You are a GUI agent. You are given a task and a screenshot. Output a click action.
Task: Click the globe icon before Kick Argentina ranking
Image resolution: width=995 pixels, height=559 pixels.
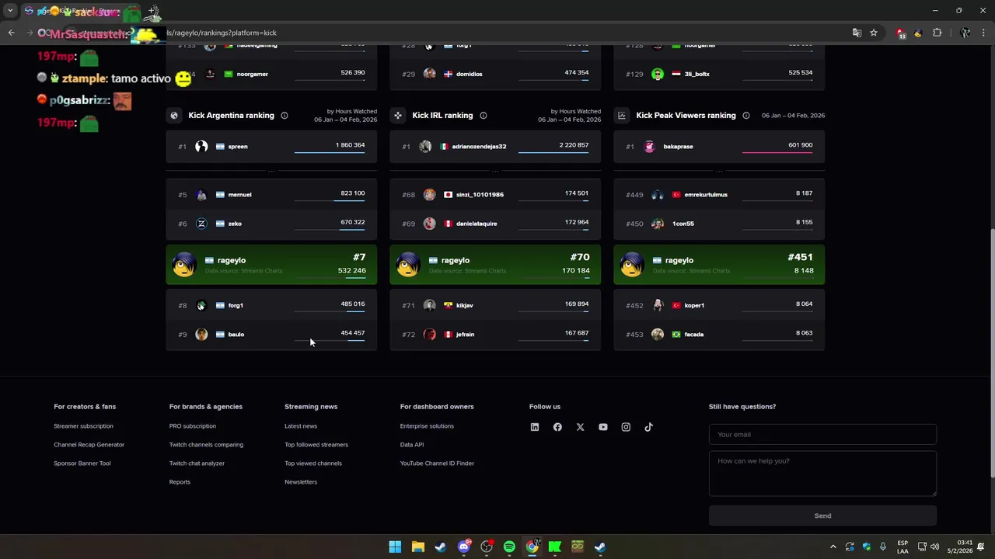174,116
